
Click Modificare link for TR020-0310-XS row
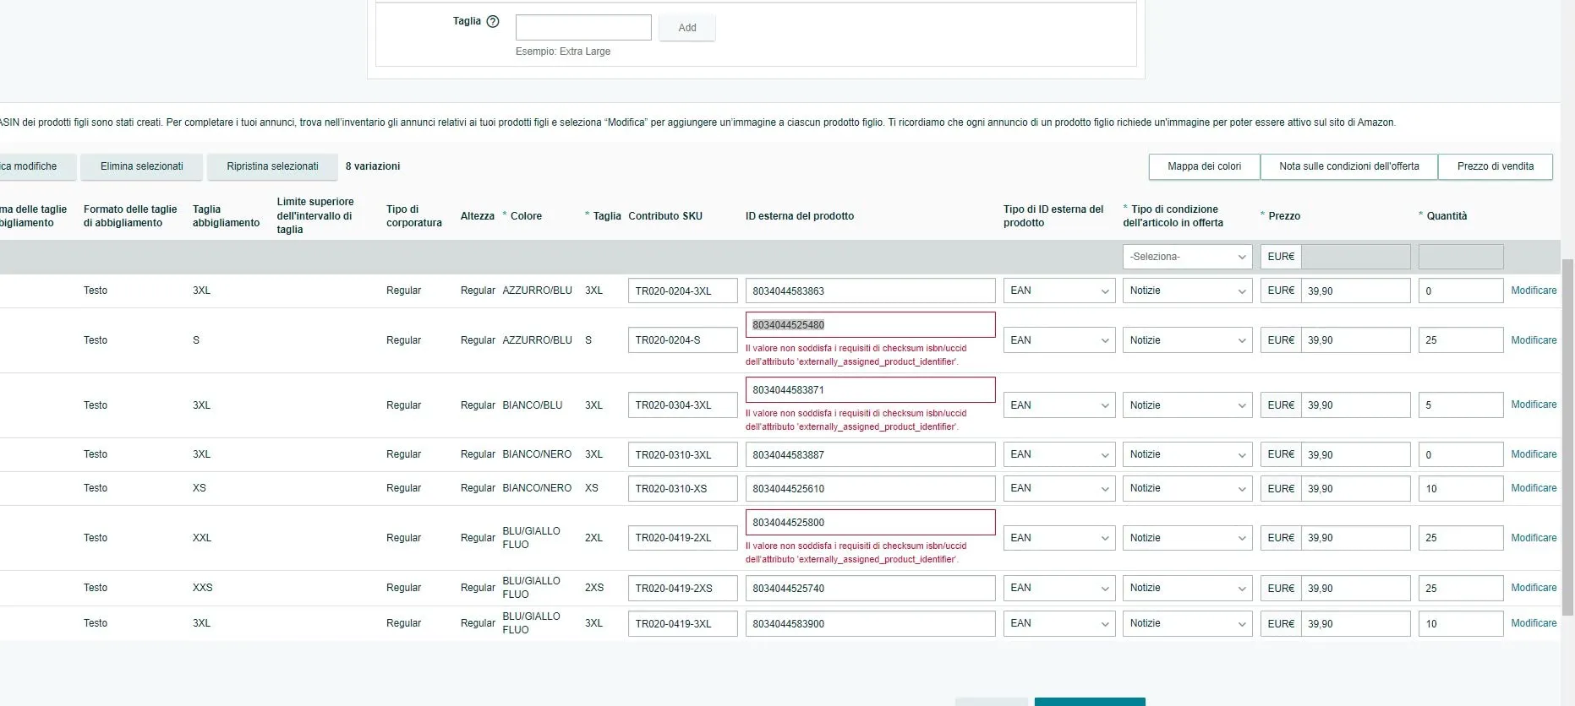[x=1534, y=488]
